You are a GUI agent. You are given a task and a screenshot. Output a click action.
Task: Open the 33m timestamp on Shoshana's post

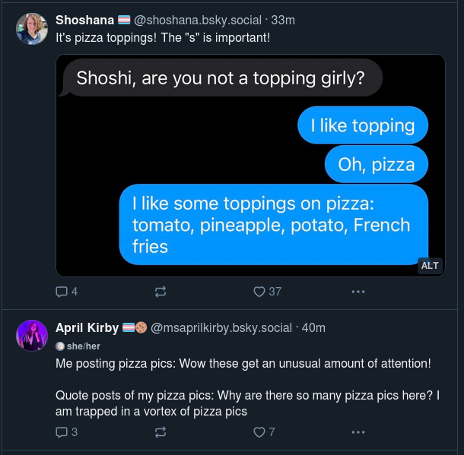pyautogui.click(x=283, y=20)
